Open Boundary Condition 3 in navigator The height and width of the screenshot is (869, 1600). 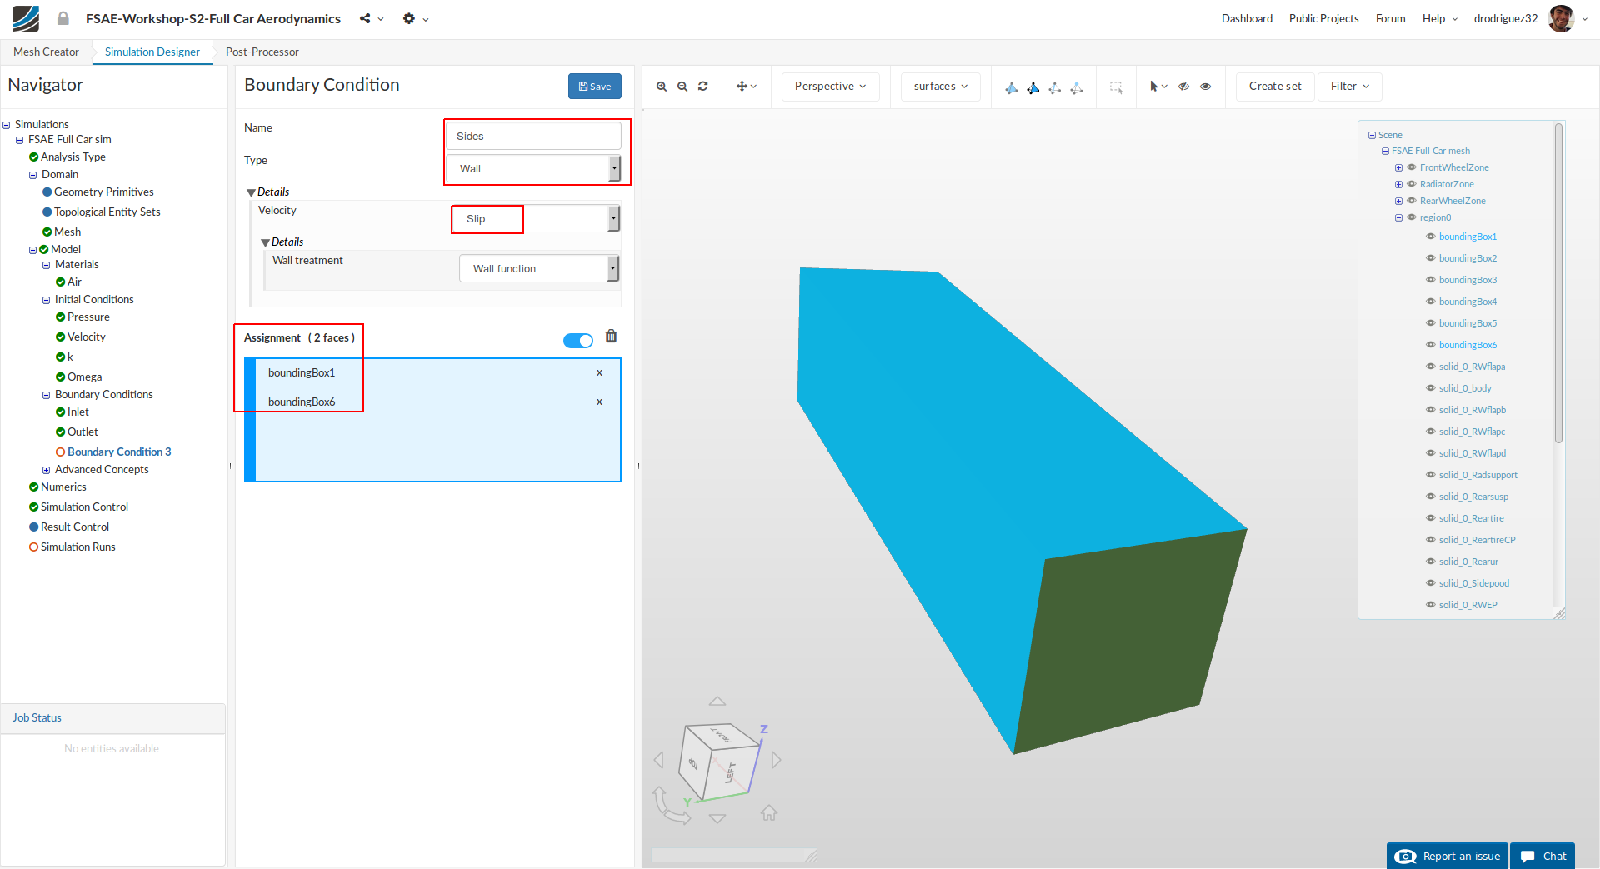click(119, 452)
